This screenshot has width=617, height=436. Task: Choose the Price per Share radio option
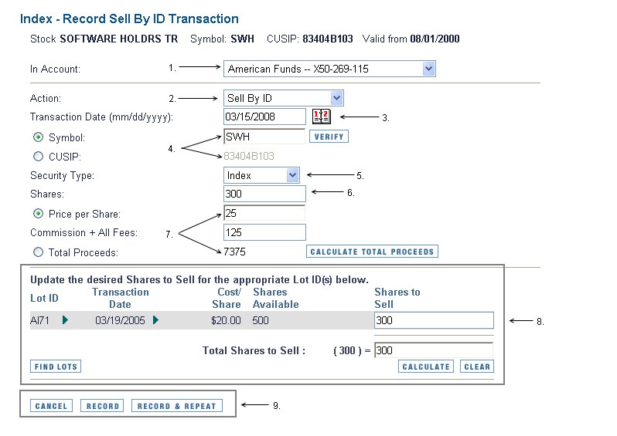pos(38,214)
